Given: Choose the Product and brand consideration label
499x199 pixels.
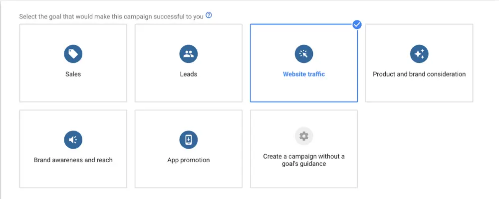Looking at the screenshot, I should tap(419, 74).
